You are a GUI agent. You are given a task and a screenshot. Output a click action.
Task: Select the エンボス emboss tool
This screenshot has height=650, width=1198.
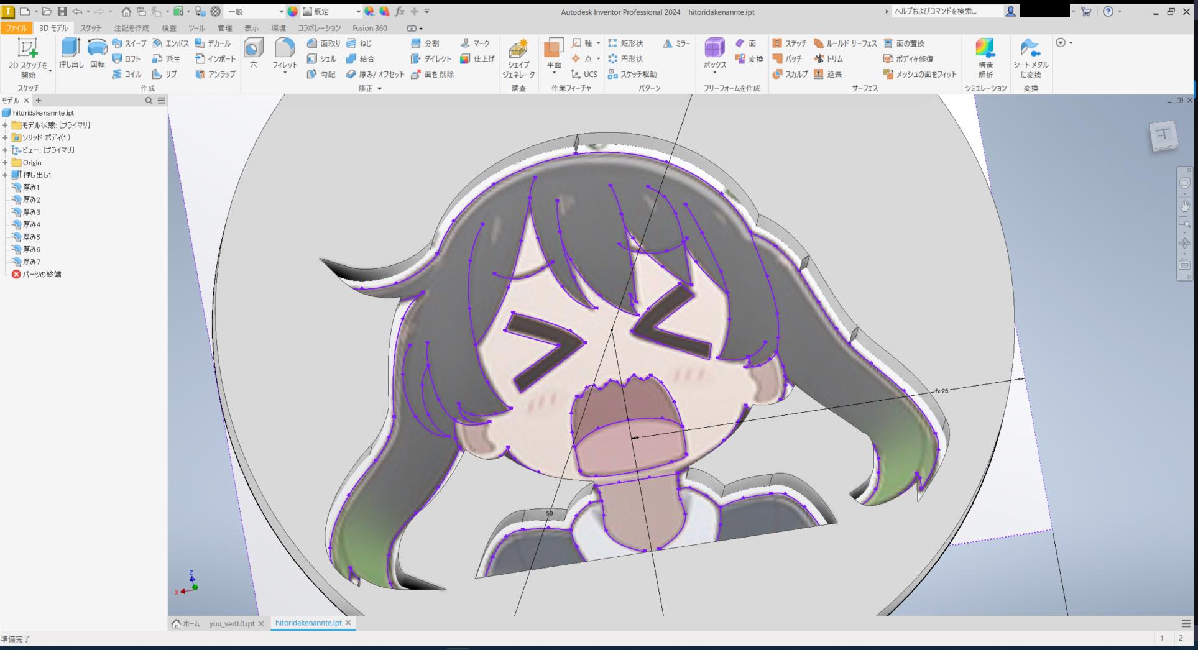point(170,43)
